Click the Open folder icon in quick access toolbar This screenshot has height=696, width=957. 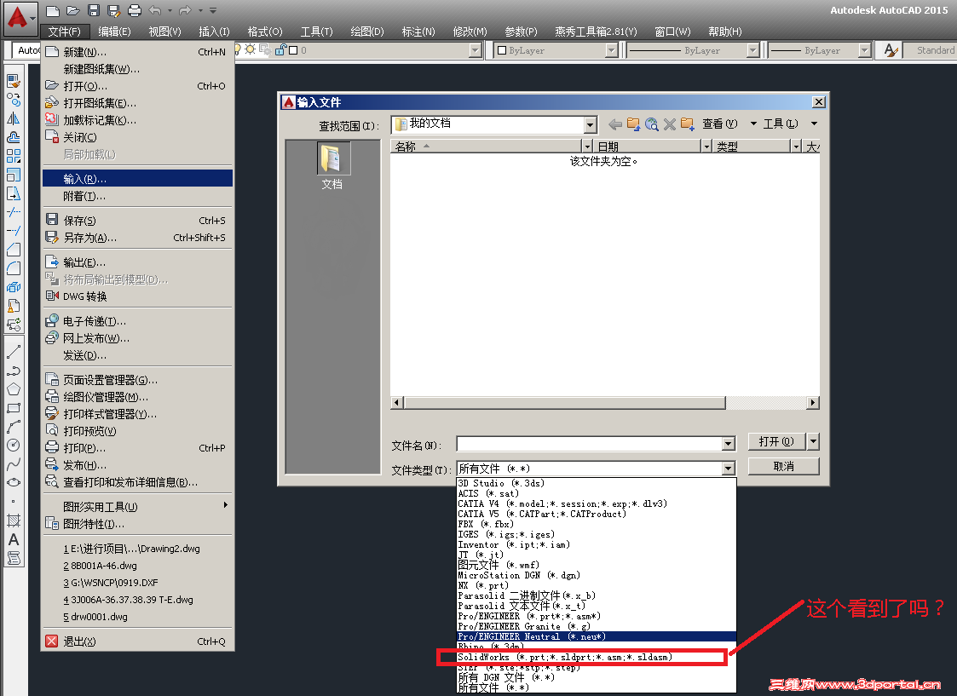(x=73, y=10)
